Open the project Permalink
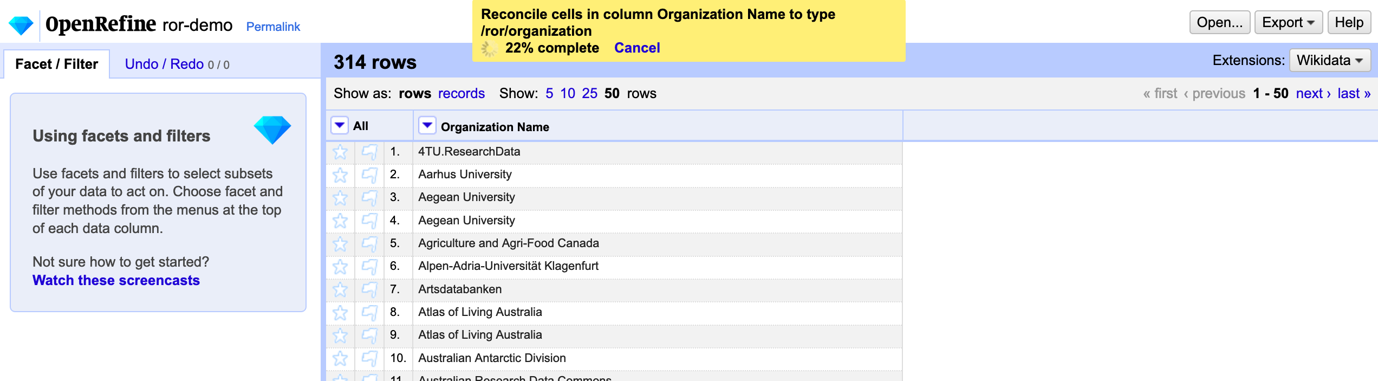Screen dimensions: 1378x381 tap(273, 27)
